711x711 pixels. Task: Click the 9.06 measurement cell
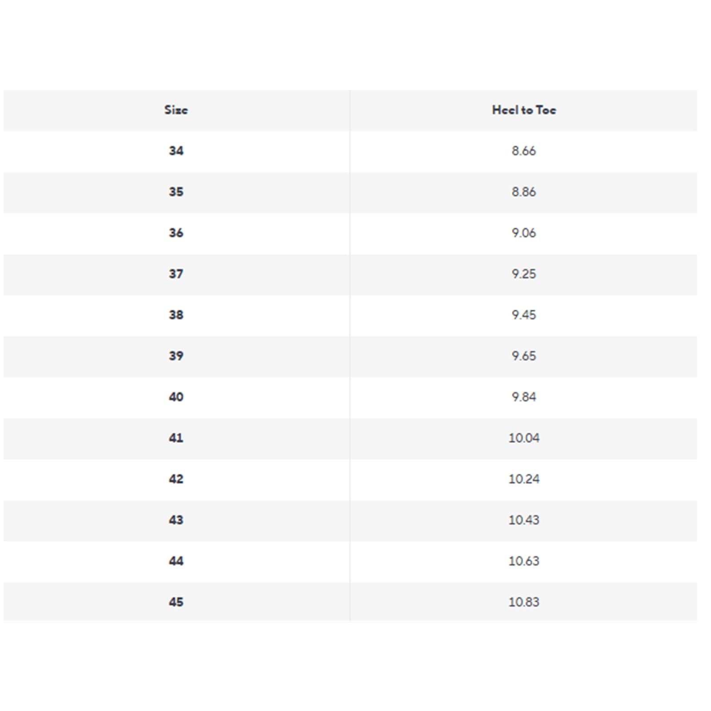(x=524, y=233)
